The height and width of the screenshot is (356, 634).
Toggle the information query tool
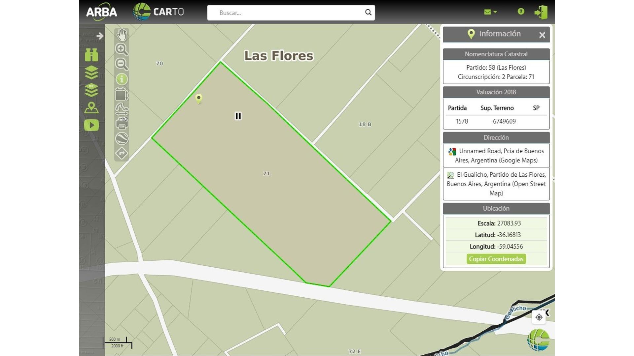click(122, 79)
